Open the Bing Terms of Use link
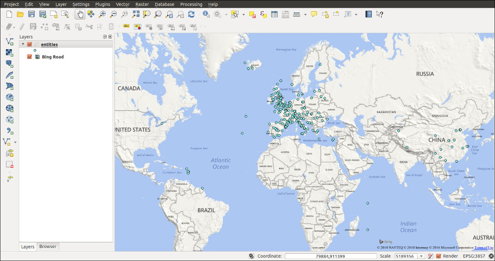 pyautogui.click(x=483, y=248)
